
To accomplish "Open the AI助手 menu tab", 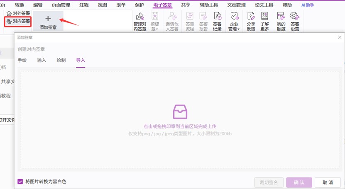I will click(308, 5).
